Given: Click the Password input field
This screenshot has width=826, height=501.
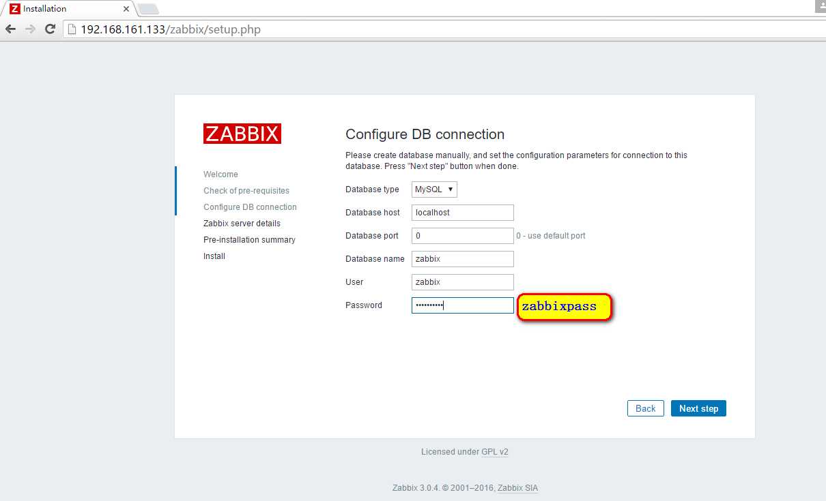Looking at the screenshot, I should point(463,305).
